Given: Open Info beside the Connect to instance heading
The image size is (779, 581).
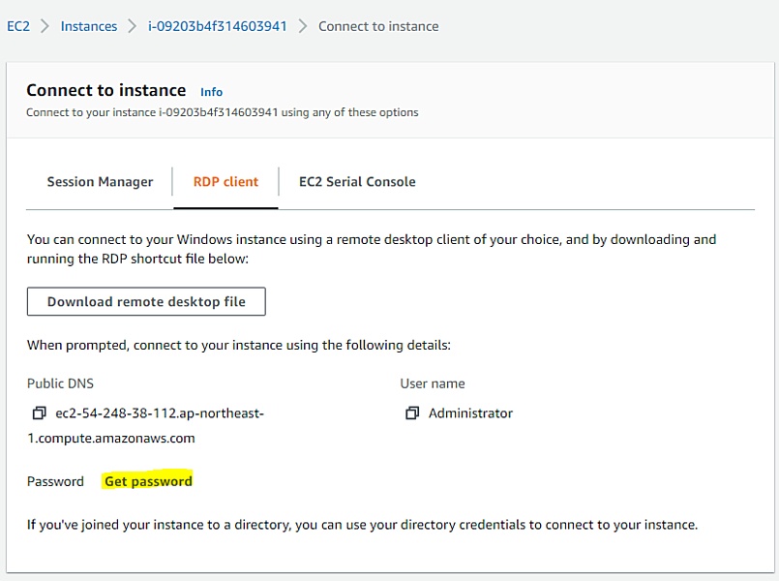Looking at the screenshot, I should point(211,92).
